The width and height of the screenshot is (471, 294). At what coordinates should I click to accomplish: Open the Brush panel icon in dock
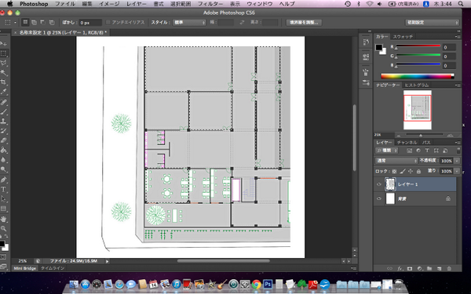(x=366, y=72)
